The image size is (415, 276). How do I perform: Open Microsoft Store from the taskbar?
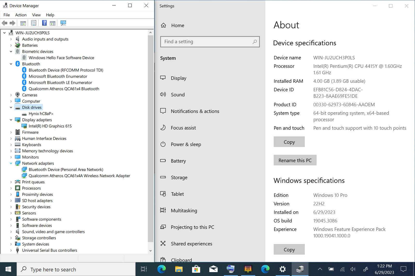[196, 269]
